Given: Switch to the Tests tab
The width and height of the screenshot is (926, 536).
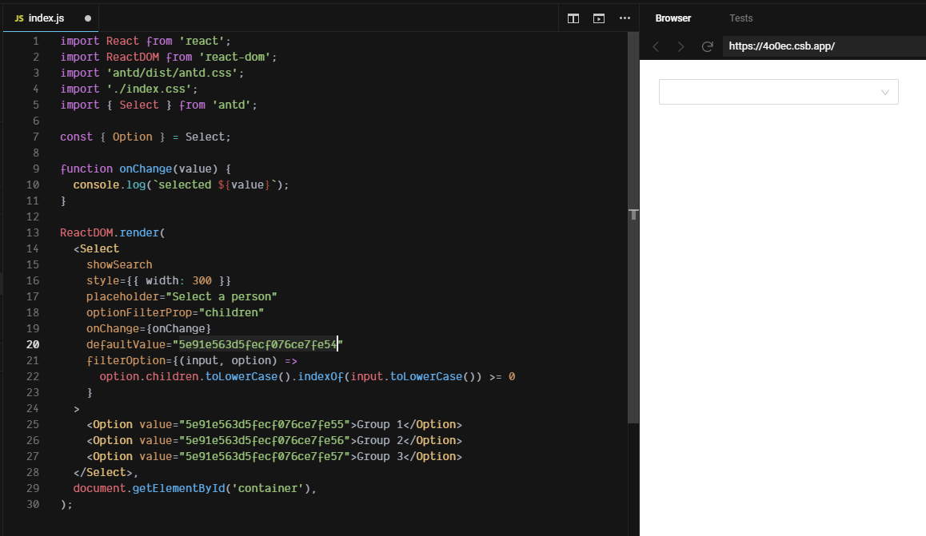Looking at the screenshot, I should [x=740, y=18].
